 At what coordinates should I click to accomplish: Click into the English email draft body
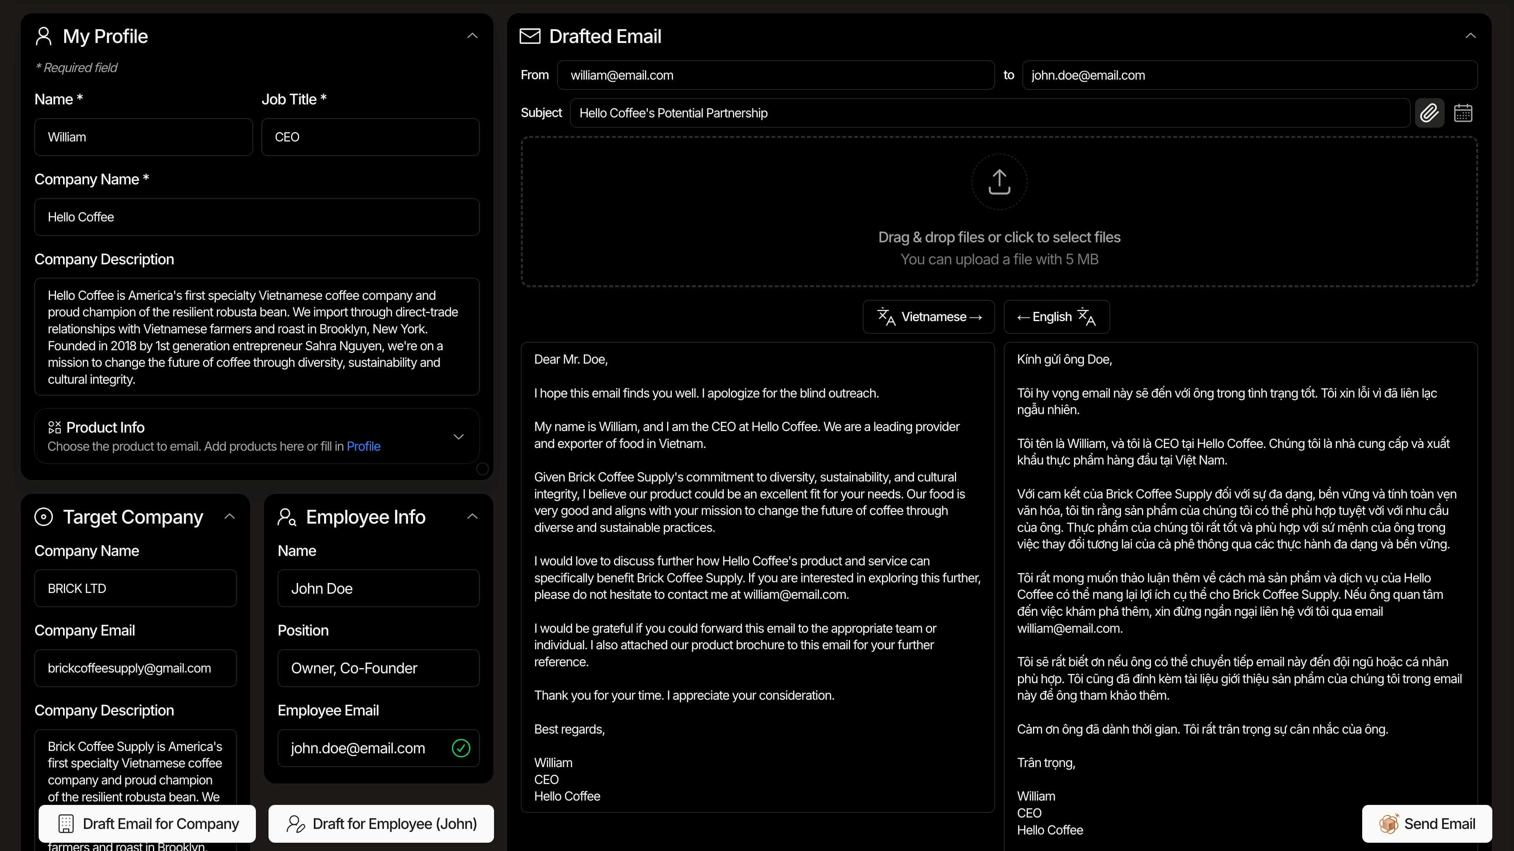(x=757, y=577)
